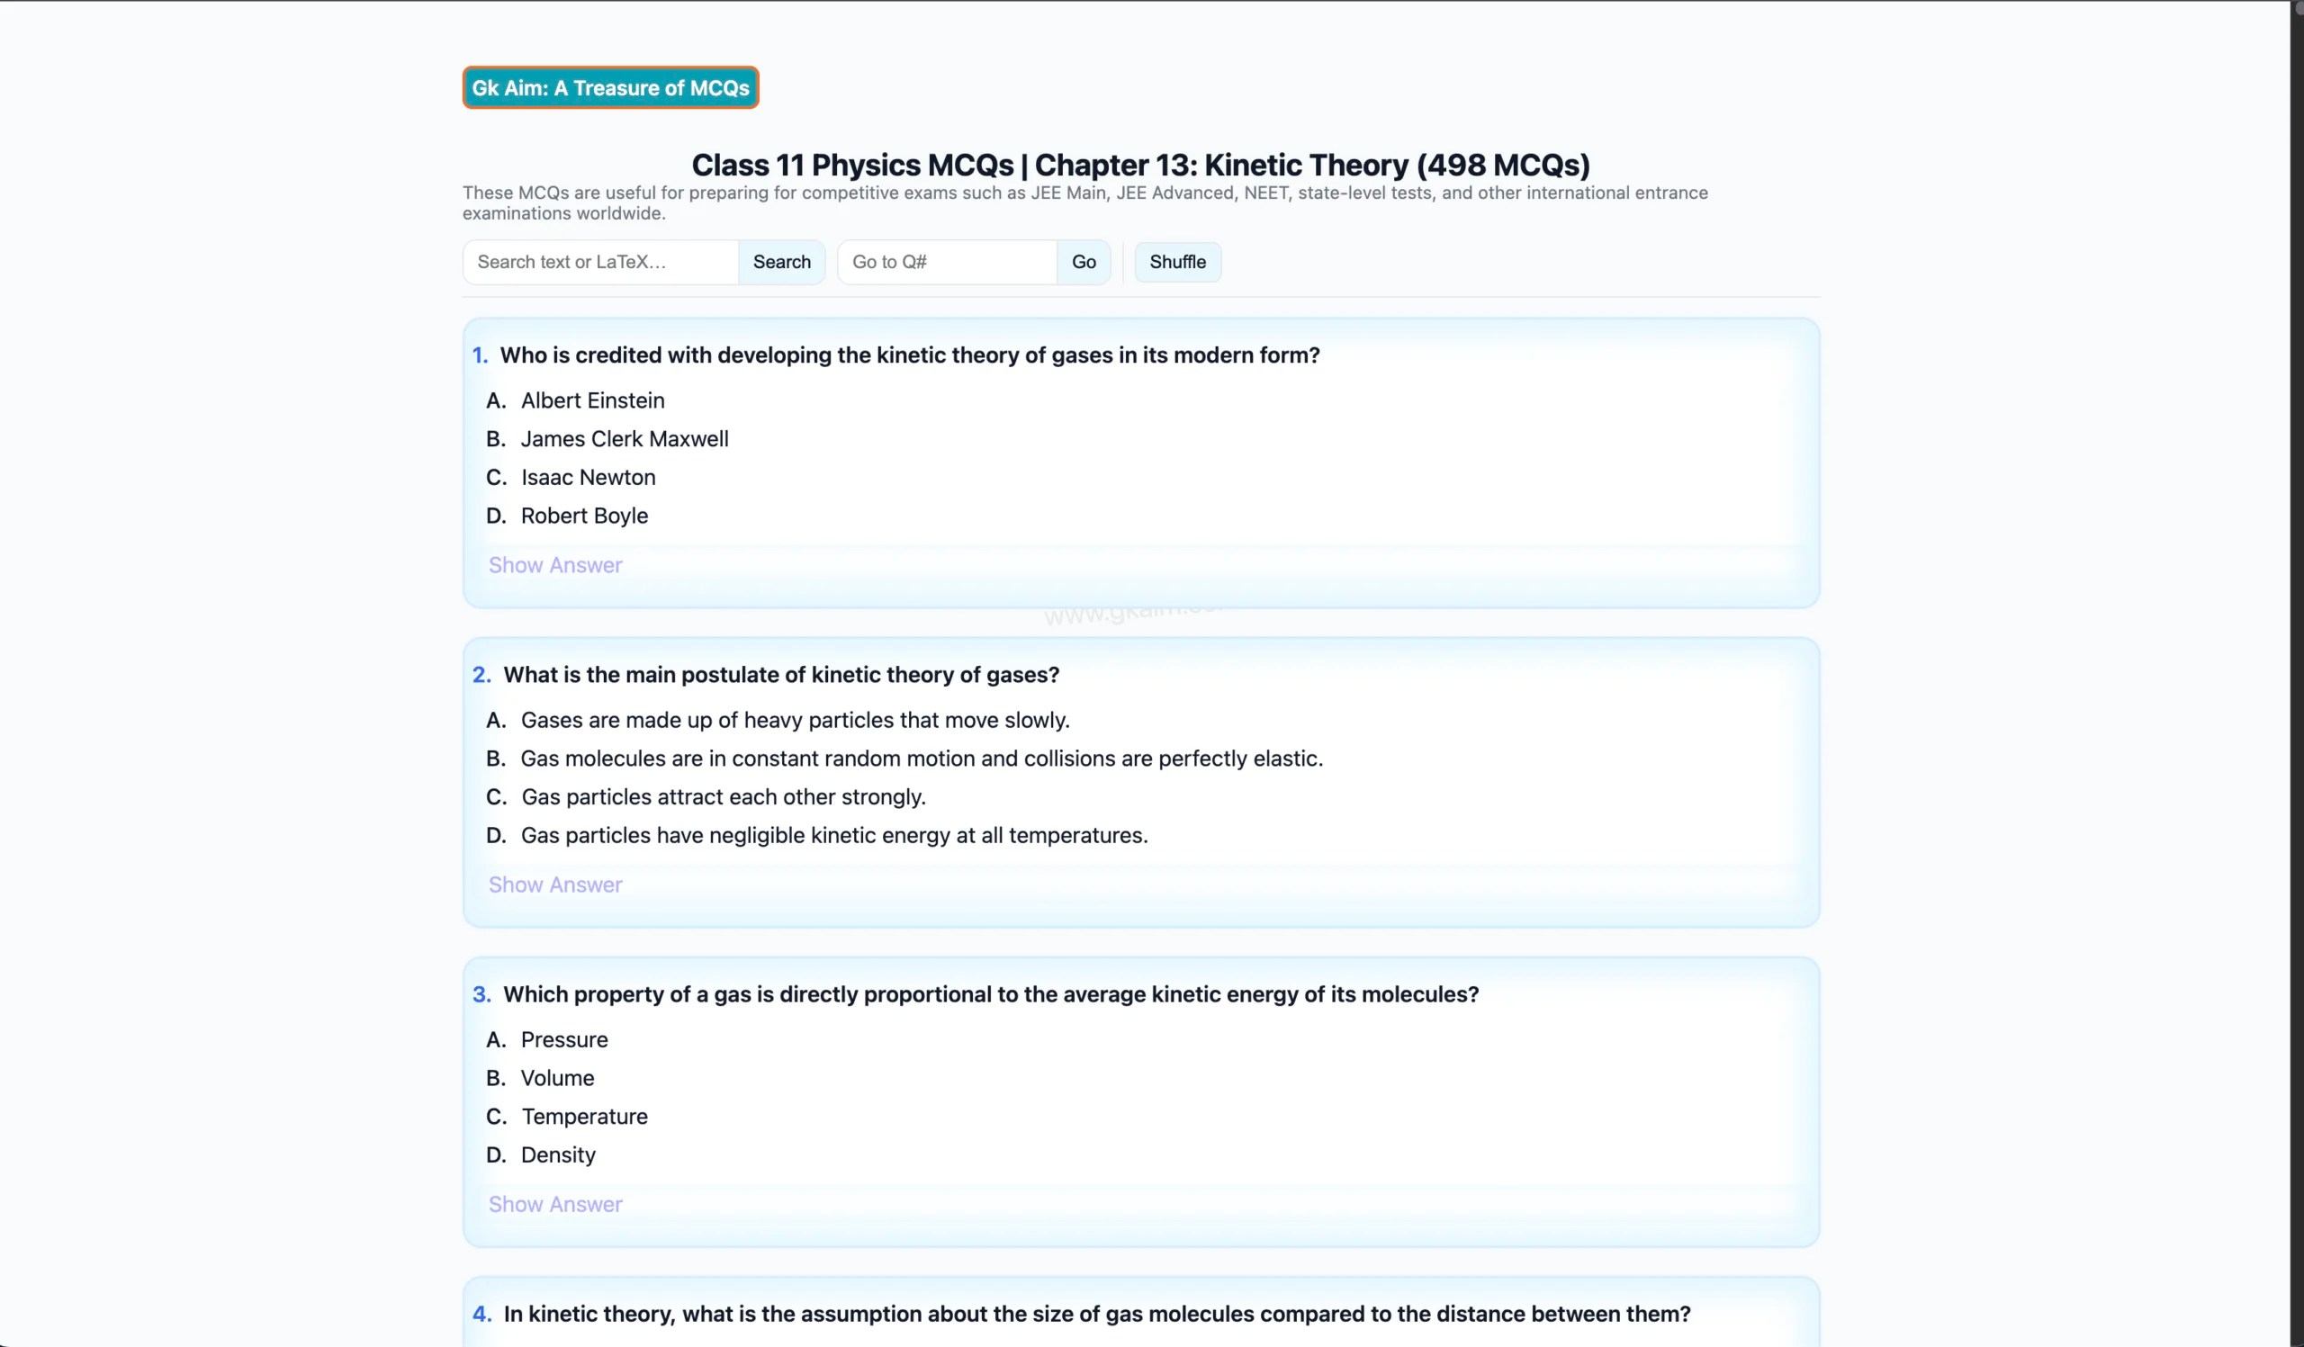Choose the perfectly elastic collisions option

921,759
